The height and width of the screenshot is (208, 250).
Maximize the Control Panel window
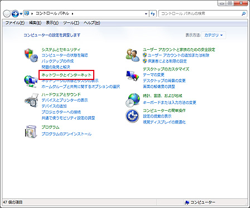click(x=230, y=3)
